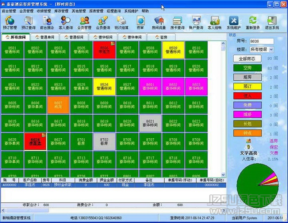Open the 前台管理 menu

click(9, 11)
